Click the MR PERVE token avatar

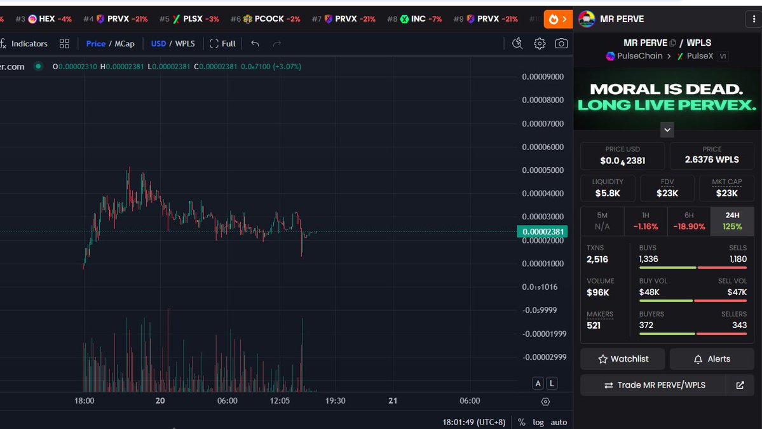[587, 19]
